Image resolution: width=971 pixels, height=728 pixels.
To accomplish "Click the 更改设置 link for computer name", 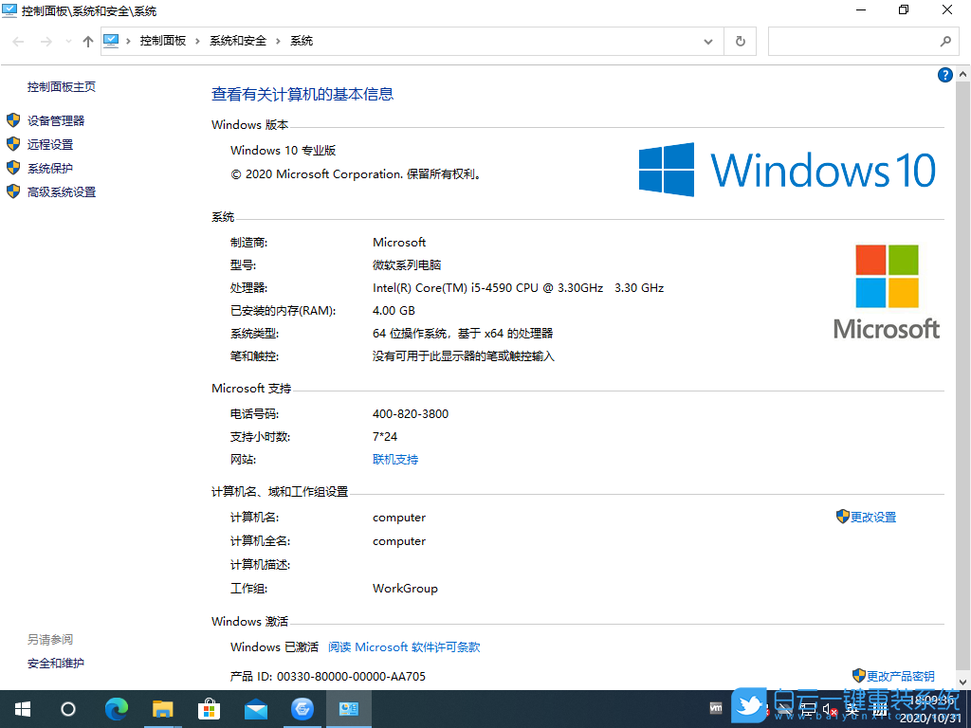I will pyautogui.click(x=872, y=517).
